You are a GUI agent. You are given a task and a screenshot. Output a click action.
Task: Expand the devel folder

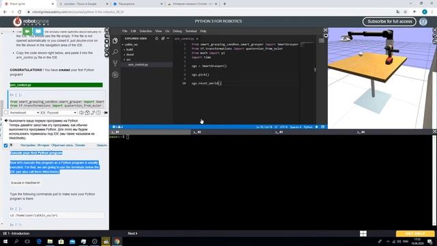pyautogui.click(x=130, y=55)
